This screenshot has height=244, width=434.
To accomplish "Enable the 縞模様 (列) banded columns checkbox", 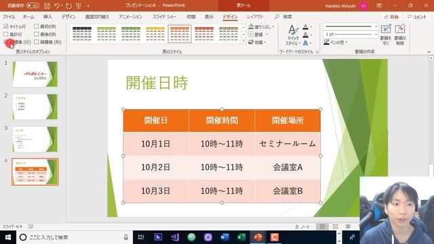I will (x=36, y=42).
